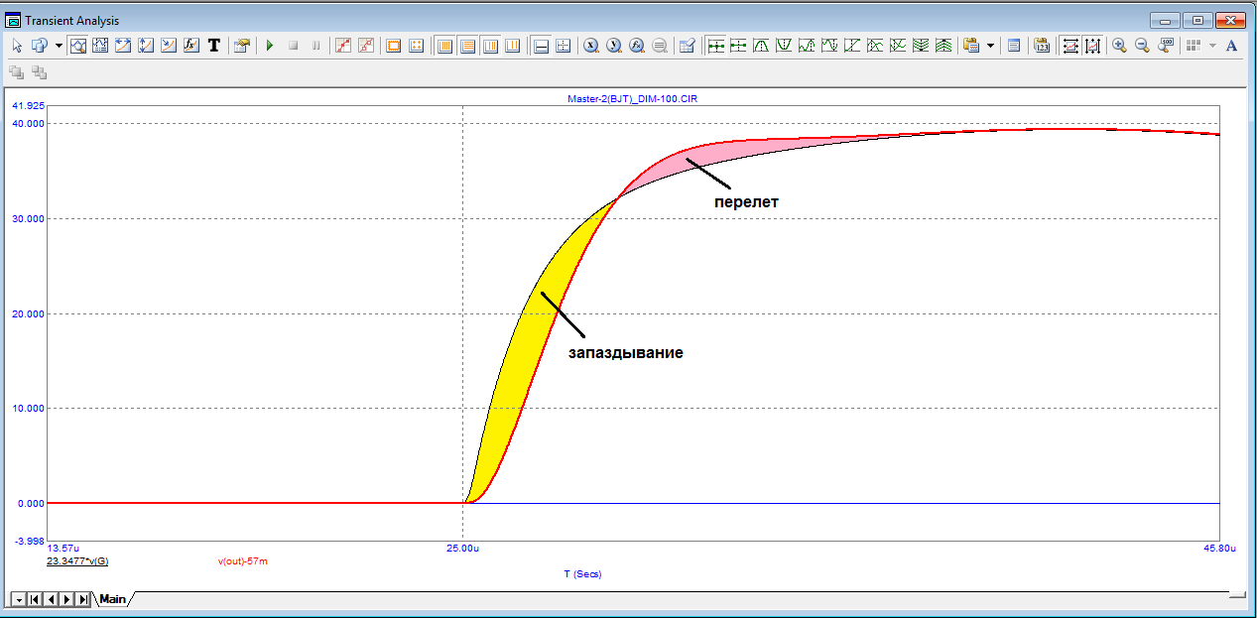This screenshot has width=1257, height=618.
Task: Zoom in with plus magnifier icon
Action: tap(1120, 46)
